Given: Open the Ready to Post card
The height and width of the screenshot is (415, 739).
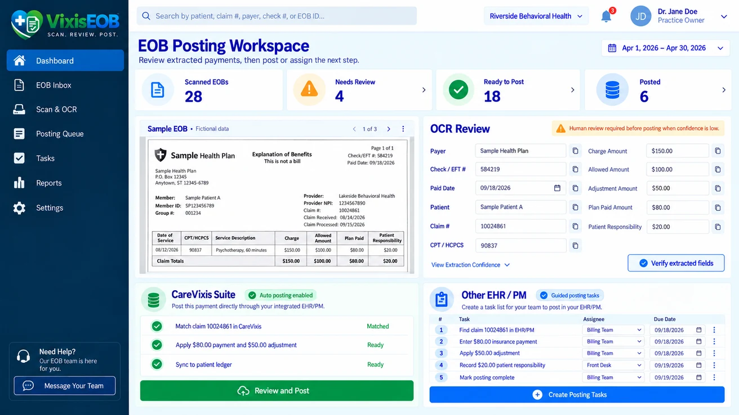Looking at the screenshot, I should pos(508,90).
